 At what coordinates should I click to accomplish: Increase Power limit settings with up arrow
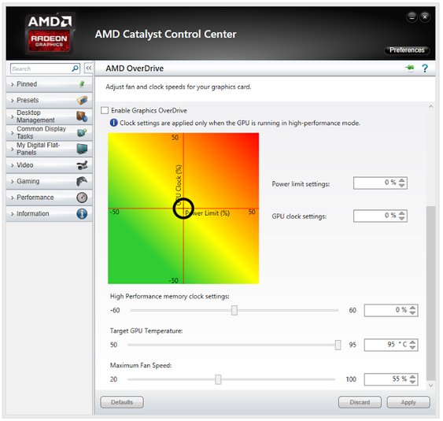coord(402,180)
